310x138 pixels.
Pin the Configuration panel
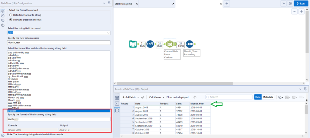109,3
